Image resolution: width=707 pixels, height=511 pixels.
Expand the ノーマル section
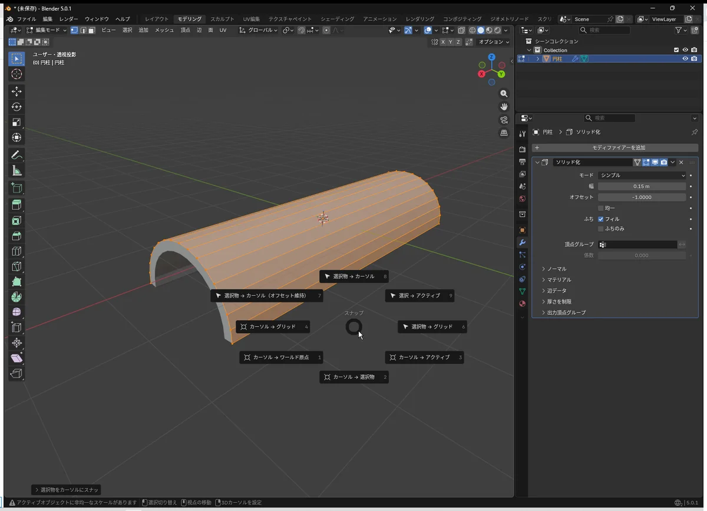557,269
